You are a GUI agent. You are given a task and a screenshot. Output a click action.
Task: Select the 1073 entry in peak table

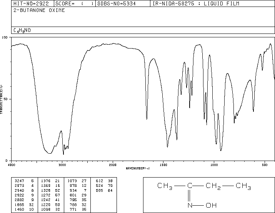click(x=77, y=181)
